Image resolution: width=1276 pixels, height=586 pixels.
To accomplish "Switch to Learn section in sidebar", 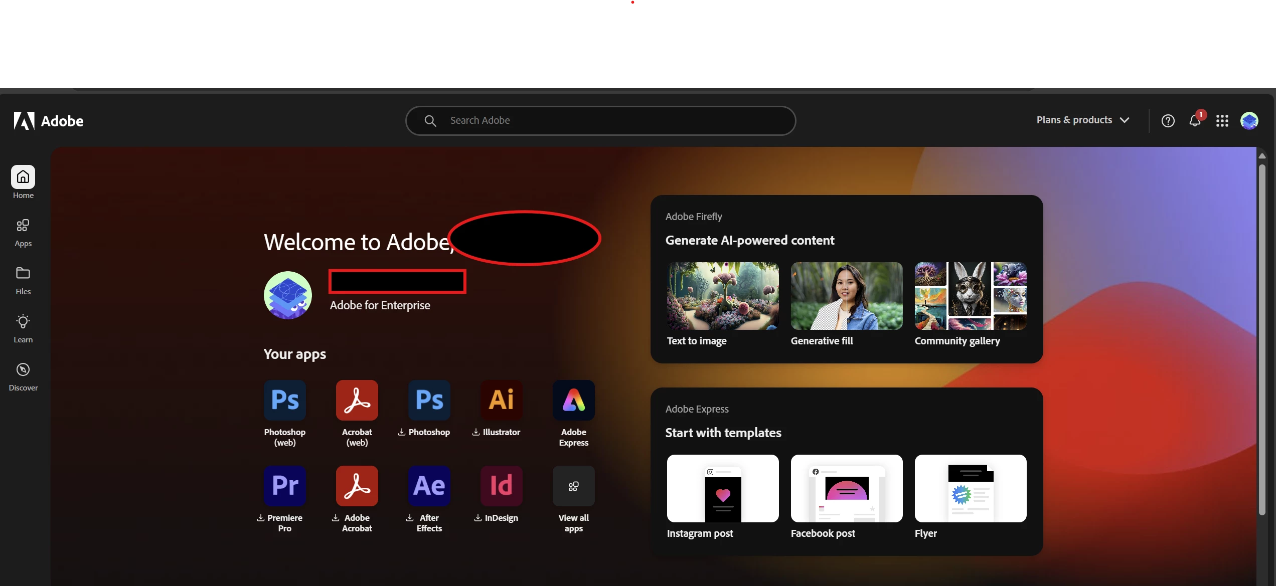I will (23, 328).
